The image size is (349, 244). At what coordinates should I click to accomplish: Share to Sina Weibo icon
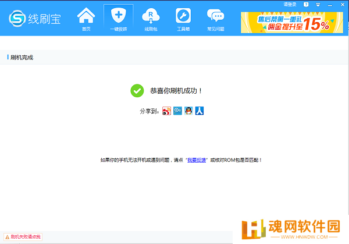point(166,111)
